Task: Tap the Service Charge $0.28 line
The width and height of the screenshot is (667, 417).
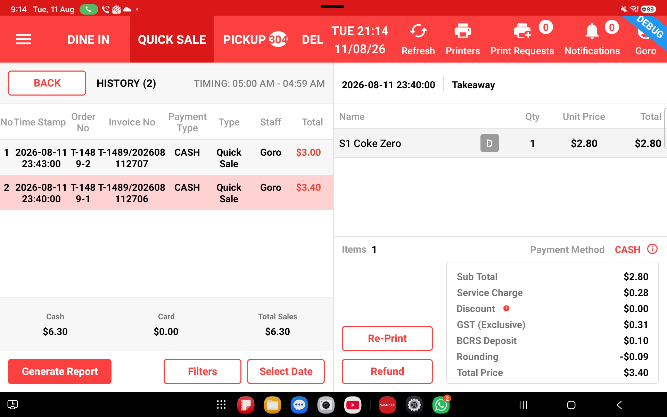Action: [552, 293]
